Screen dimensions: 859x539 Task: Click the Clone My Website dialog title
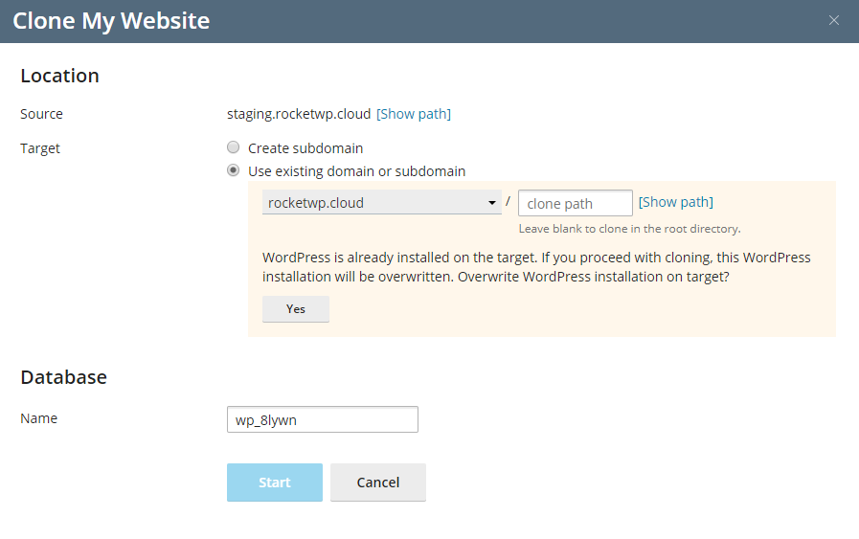[111, 21]
